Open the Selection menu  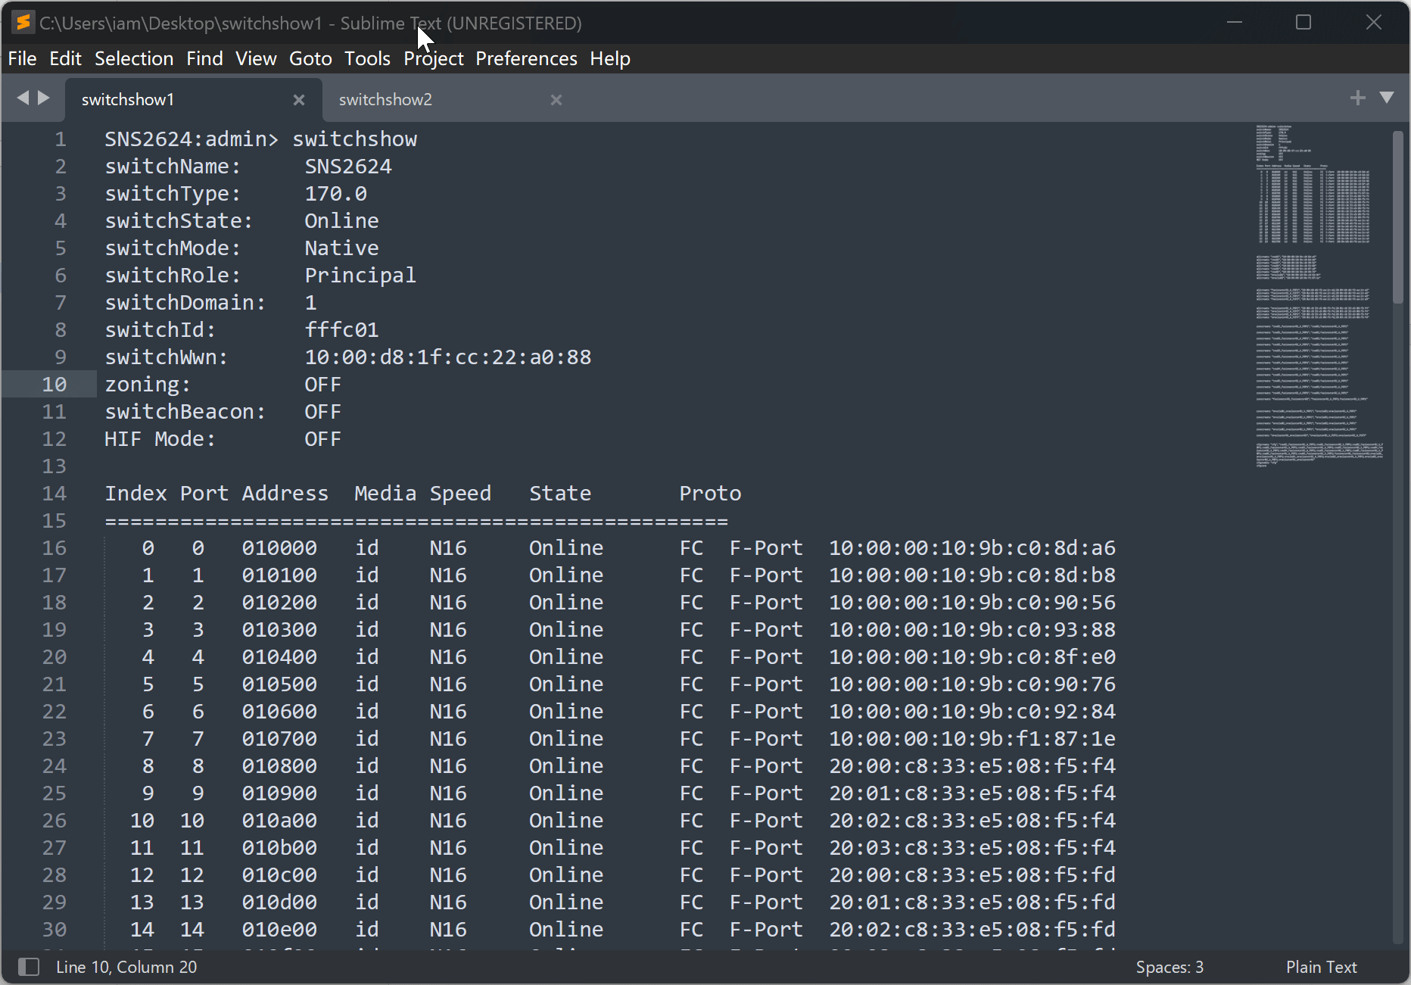point(133,58)
